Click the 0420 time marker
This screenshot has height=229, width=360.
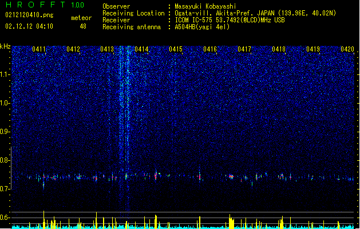pos(347,49)
